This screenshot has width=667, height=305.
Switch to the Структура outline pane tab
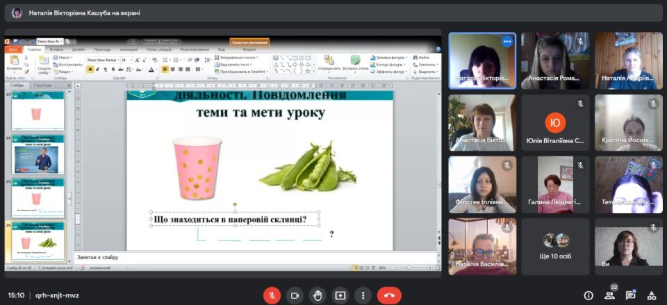click(x=42, y=85)
